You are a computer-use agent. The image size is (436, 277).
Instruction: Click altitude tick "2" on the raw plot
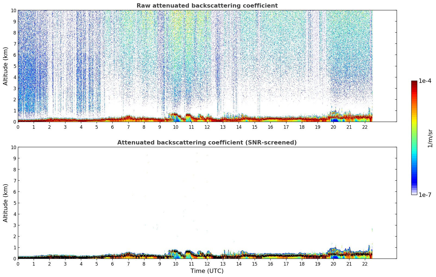coord(15,99)
